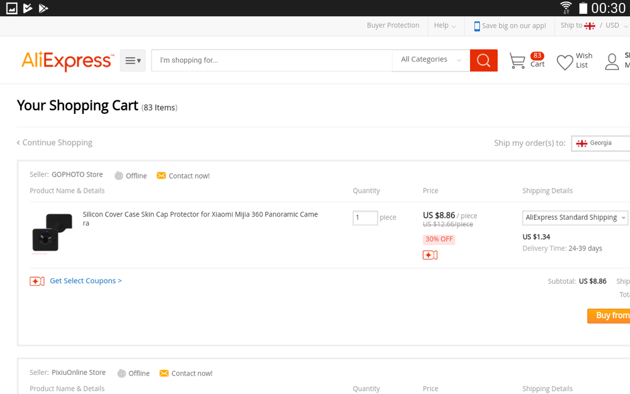Click the Continue Shopping link

click(55, 142)
